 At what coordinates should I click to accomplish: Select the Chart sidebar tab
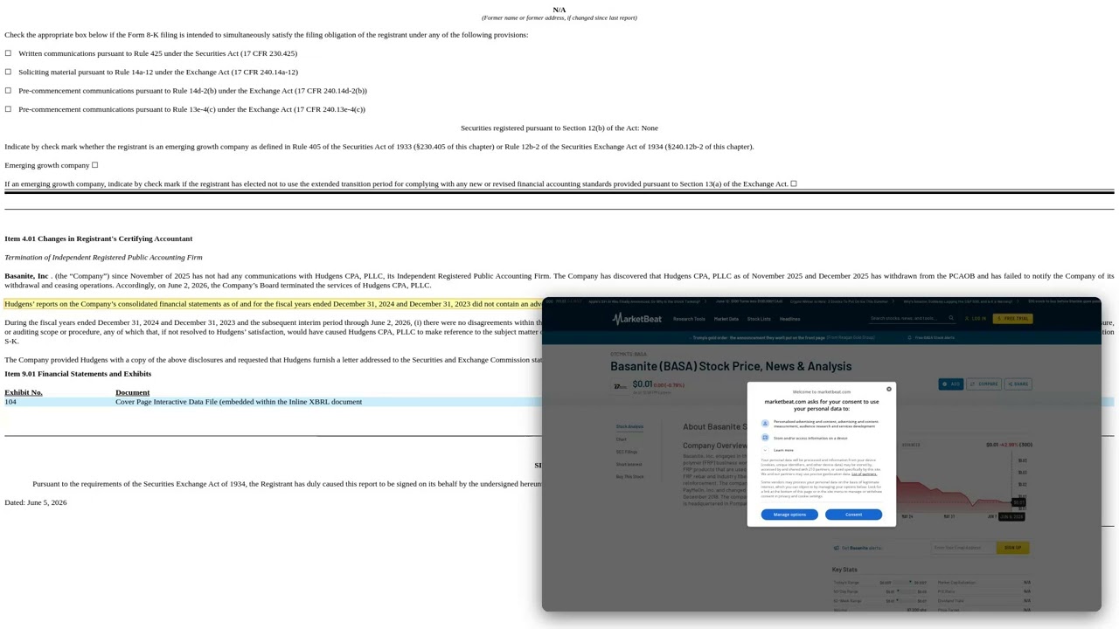622,439
